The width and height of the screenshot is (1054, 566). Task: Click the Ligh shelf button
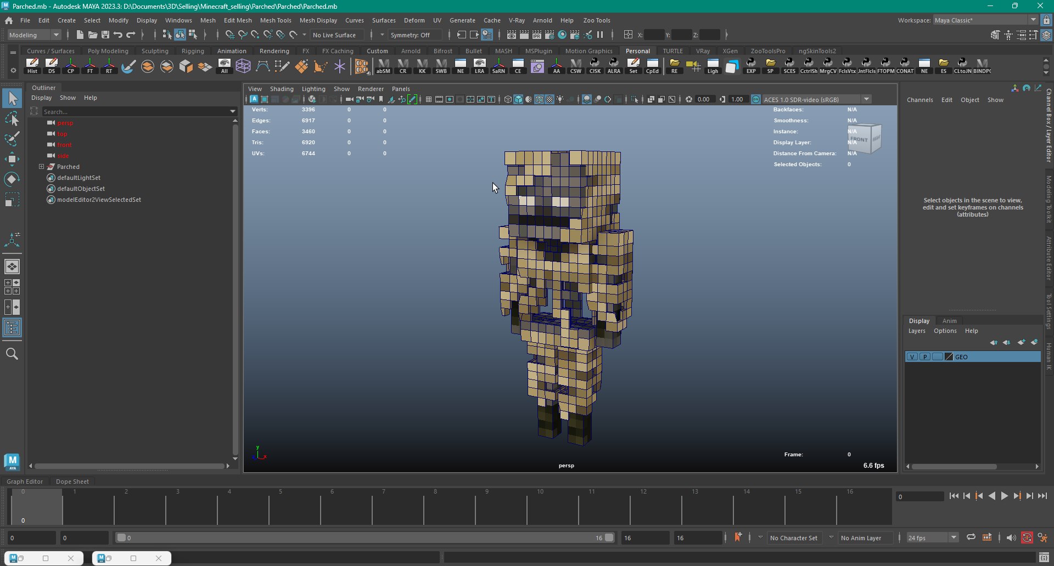coord(713,66)
